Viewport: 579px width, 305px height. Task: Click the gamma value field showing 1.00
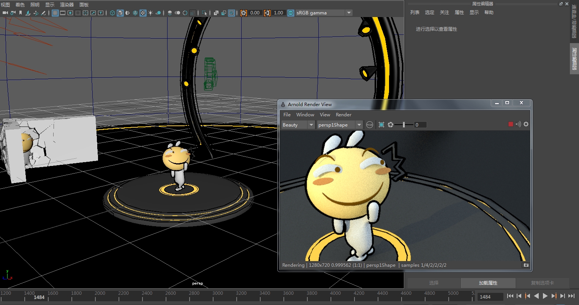coord(278,13)
